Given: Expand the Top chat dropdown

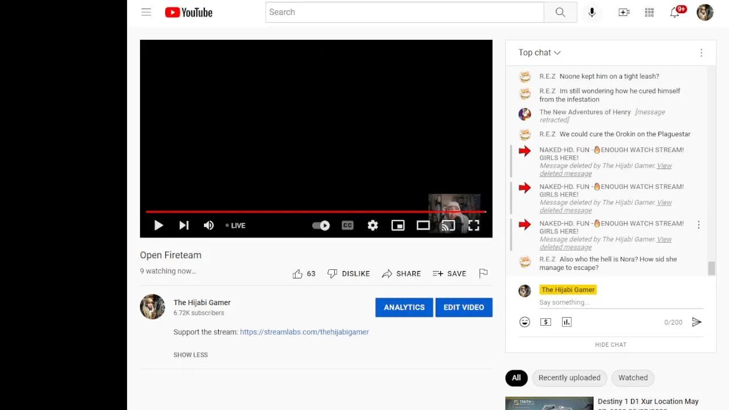Looking at the screenshot, I should tap(539, 52).
